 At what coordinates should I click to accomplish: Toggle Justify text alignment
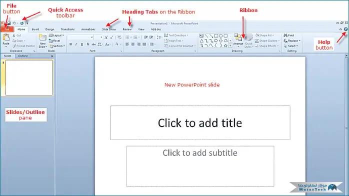point(144,44)
